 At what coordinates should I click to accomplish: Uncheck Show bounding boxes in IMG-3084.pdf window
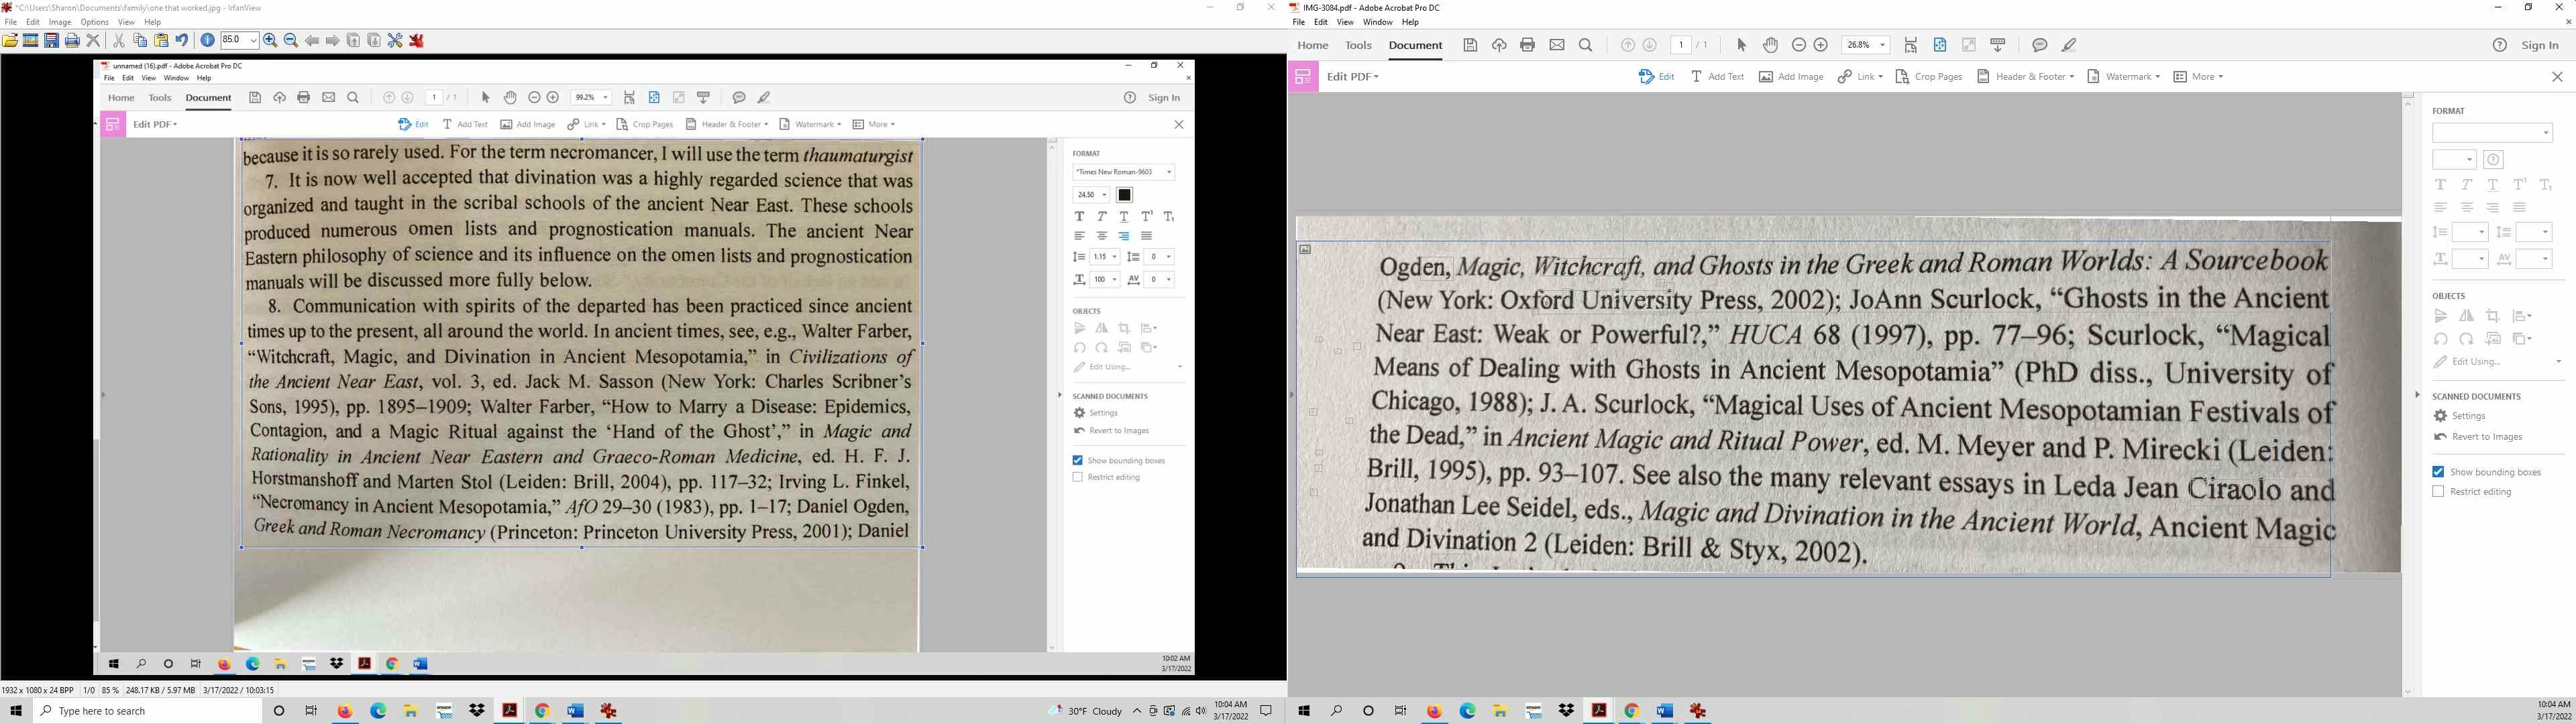click(x=2438, y=472)
